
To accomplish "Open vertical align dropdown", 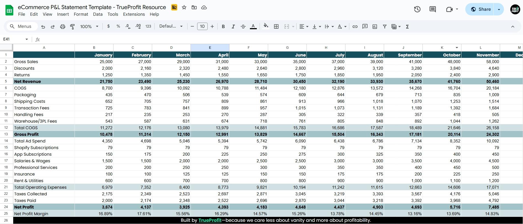I will 316,27.
